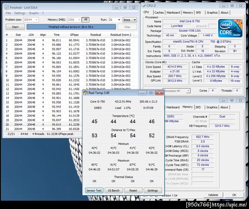The width and height of the screenshot is (249, 209).
Task: Click the Command Rate value 1T
Action: 203,170
